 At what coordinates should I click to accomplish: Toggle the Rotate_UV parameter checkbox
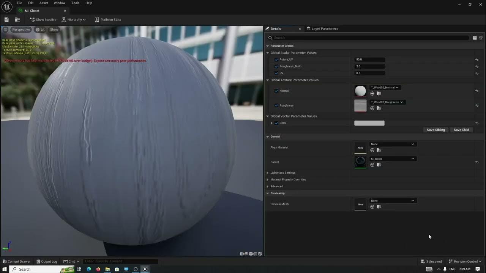pyautogui.click(x=276, y=60)
